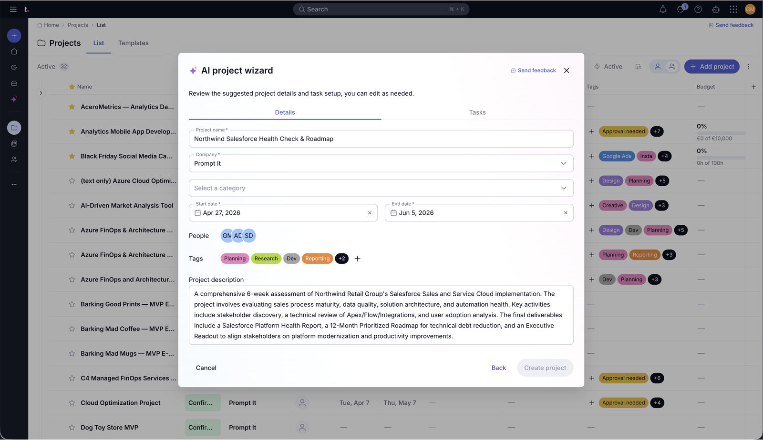Open the Company dropdown
Screen dimensions: 763x440
pyautogui.click(x=381, y=163)
